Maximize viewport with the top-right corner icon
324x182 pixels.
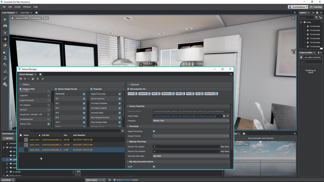[293, 18]
